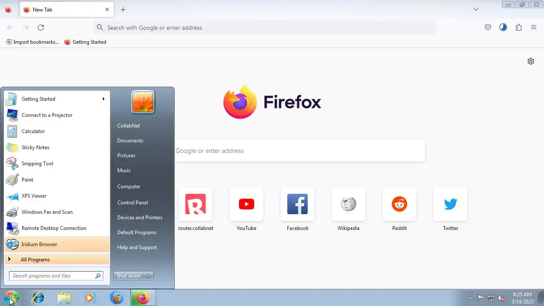Open Windows Media Player taskbar icon

tap(90, 298)
